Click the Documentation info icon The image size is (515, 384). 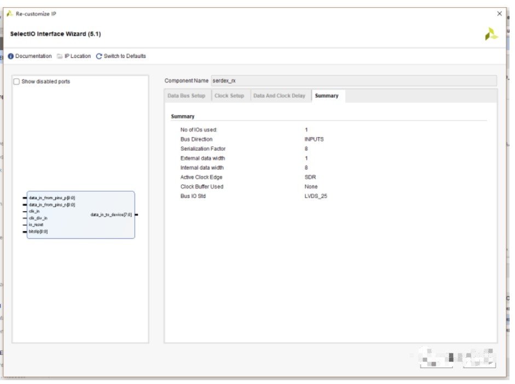click(10, 56)
